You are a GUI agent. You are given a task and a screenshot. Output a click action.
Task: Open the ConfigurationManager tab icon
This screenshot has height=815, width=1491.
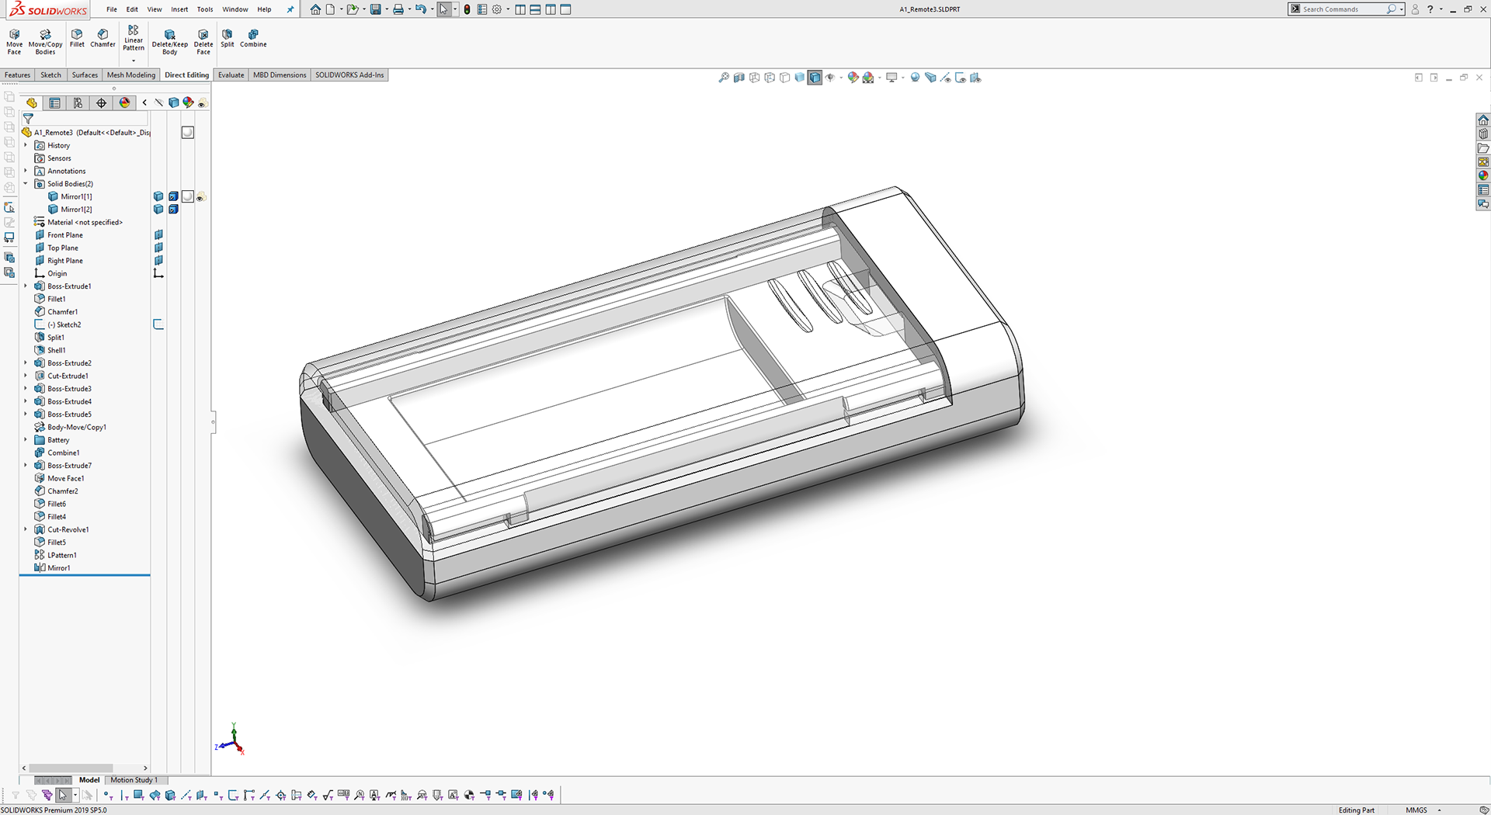coord(78,102)
